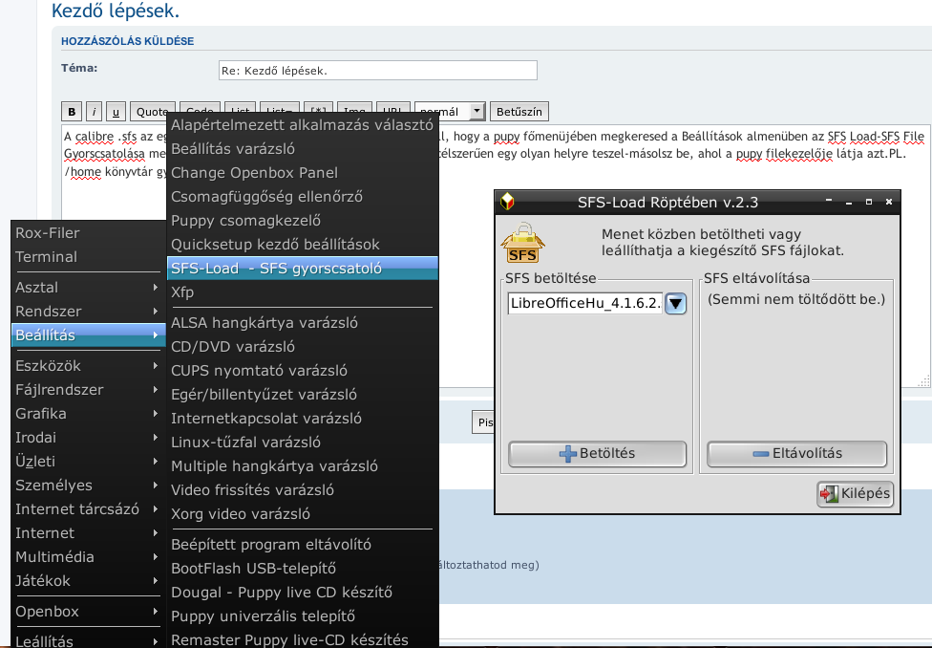Toggle bold B formatting button
Viewport: 932px width, 648px height.
(x=72, y=111)
